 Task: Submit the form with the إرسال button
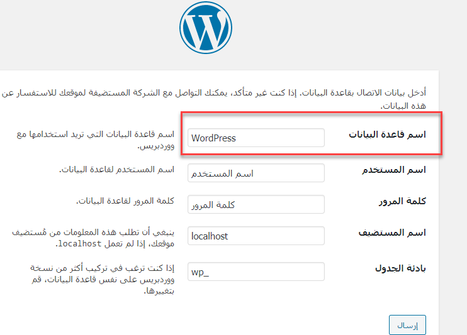[407, 325]
